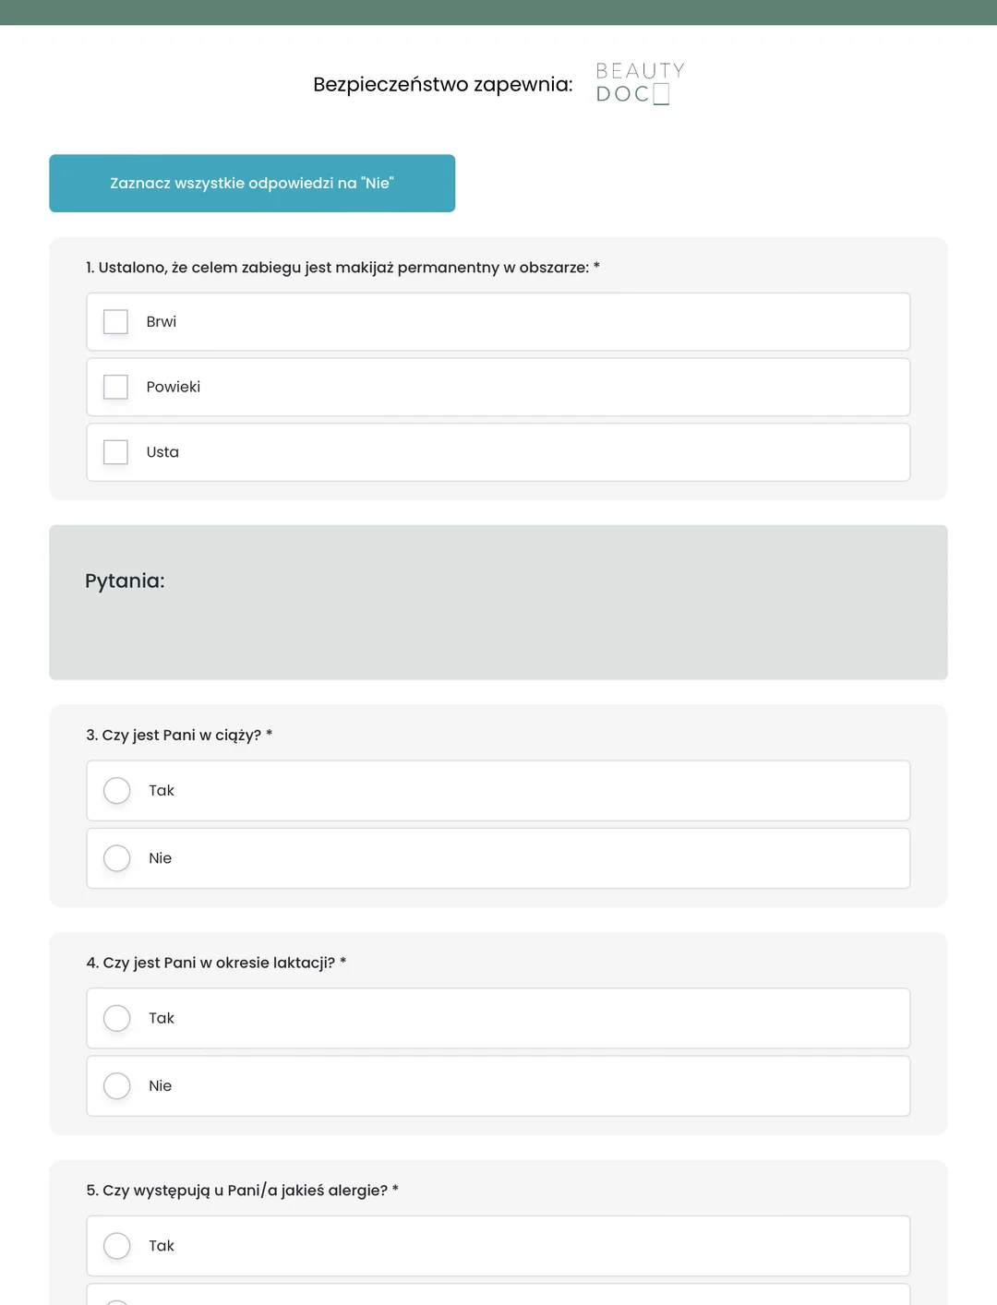Select Tak for pregnancy question
Screen dimensions: 997x1305
tap(117, 790)
